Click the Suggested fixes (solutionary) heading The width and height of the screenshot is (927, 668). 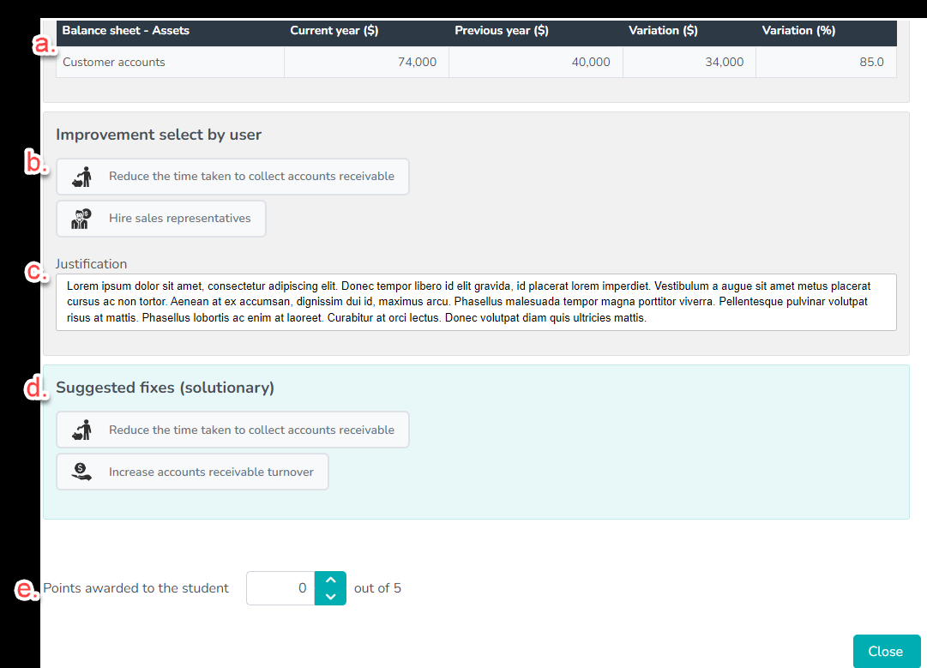coord(165,388)
